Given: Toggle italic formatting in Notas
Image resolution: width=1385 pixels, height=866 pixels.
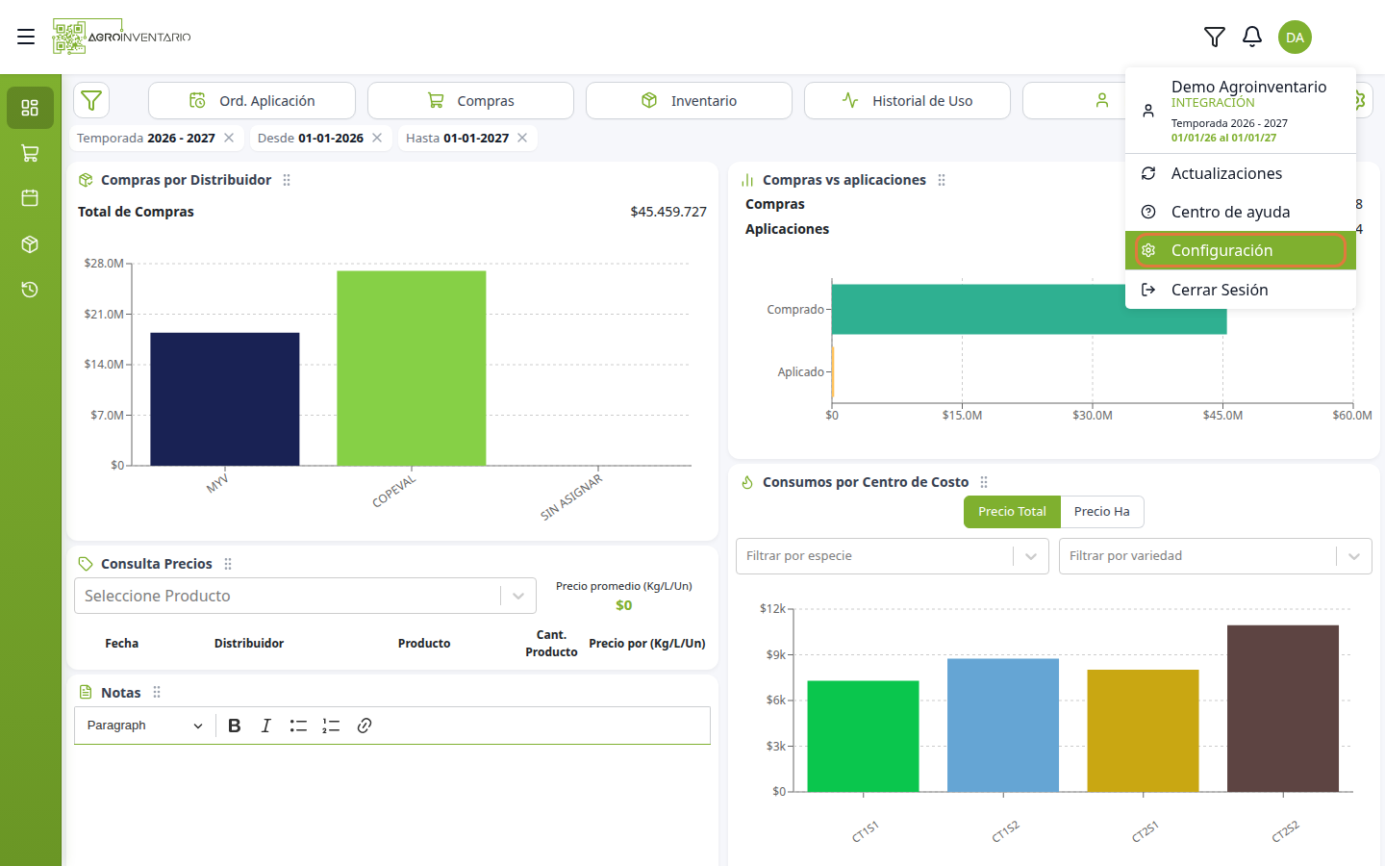Looking at the screenshot, I should click(266, 726).
